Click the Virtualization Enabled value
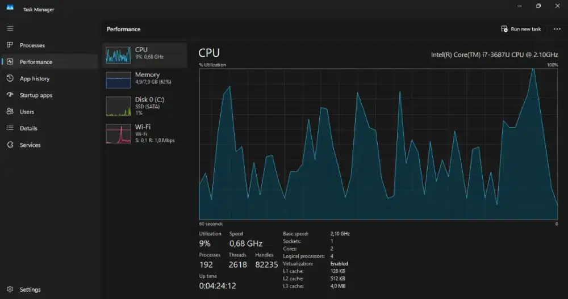Viewport: 568px width, 299px height. pos(339,263)
